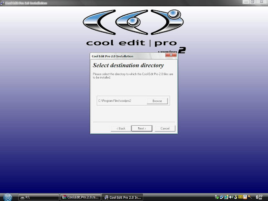Select the Cool Edit Pro 2.0 Installation taskbar item

point(123,197)
